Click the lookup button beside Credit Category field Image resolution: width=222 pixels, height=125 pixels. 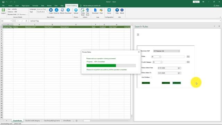(188, 62)
